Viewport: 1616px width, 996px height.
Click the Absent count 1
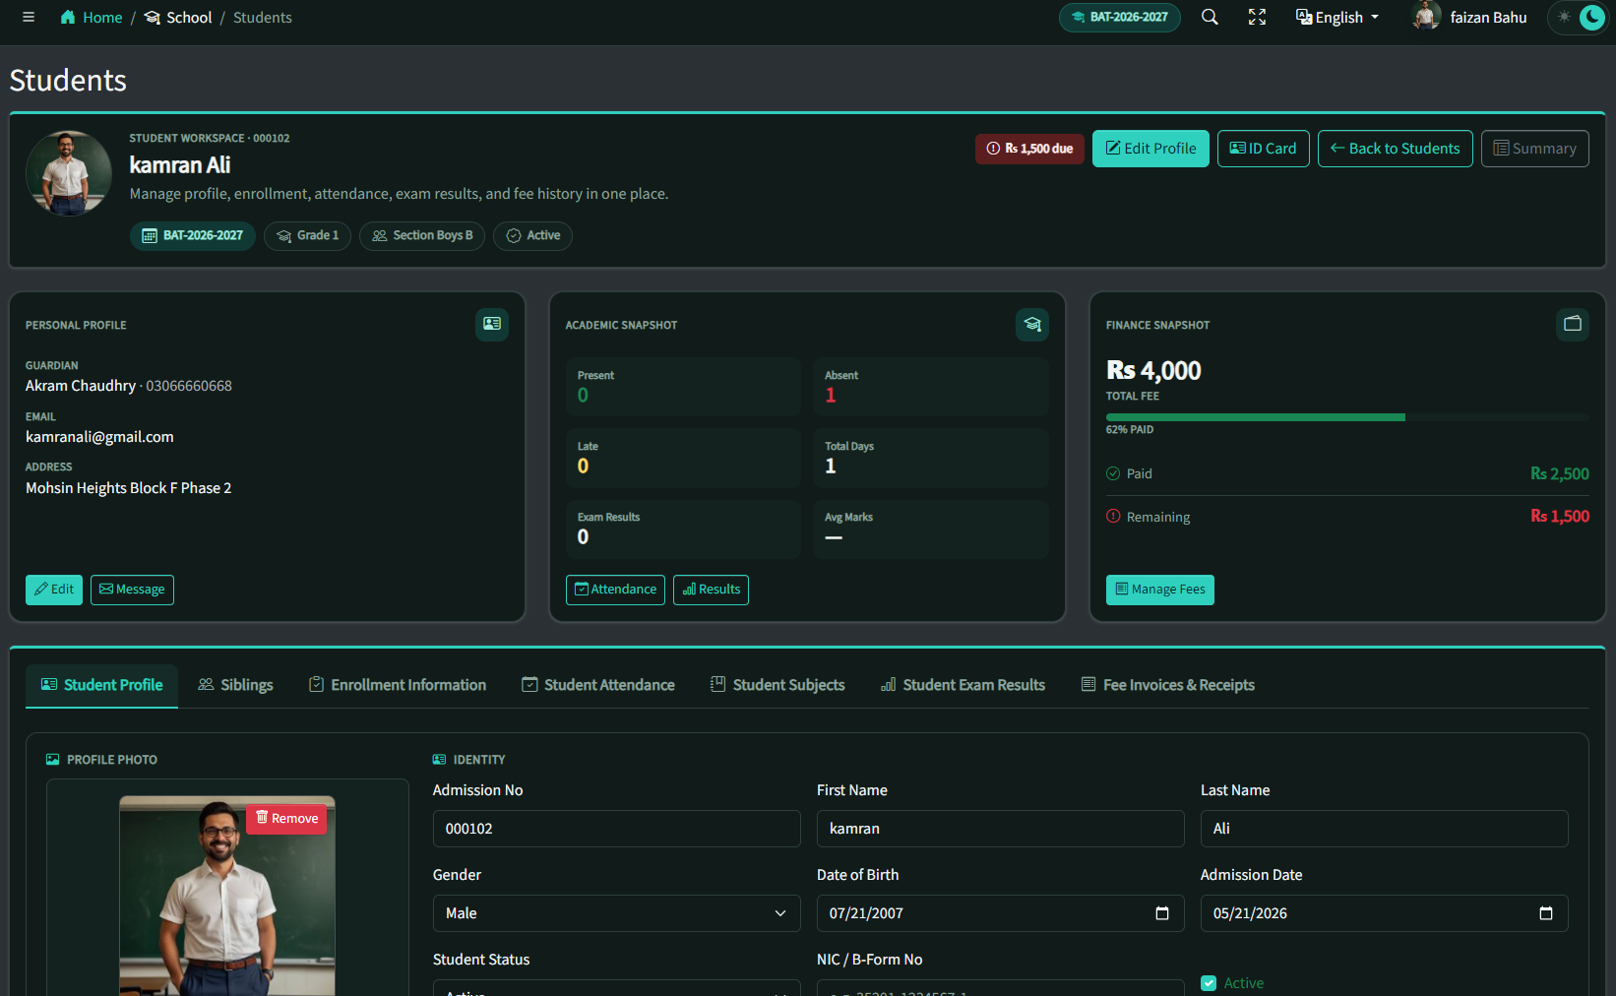pyautogui.click(x=831, y=396)
